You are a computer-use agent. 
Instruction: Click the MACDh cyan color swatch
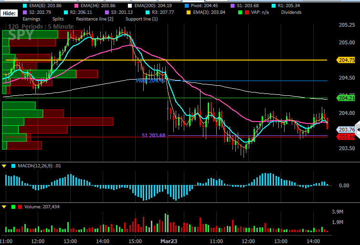tap(13, 166)
